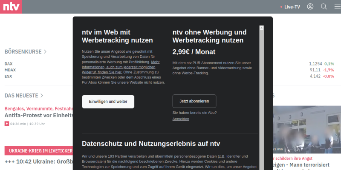341x170 pixels.
Task: Click the 91,11 quote value
Action: [315, 70]
